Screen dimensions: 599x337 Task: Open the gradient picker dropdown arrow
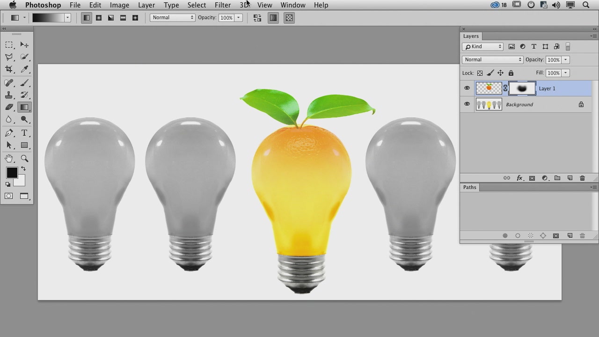[68, 18]
